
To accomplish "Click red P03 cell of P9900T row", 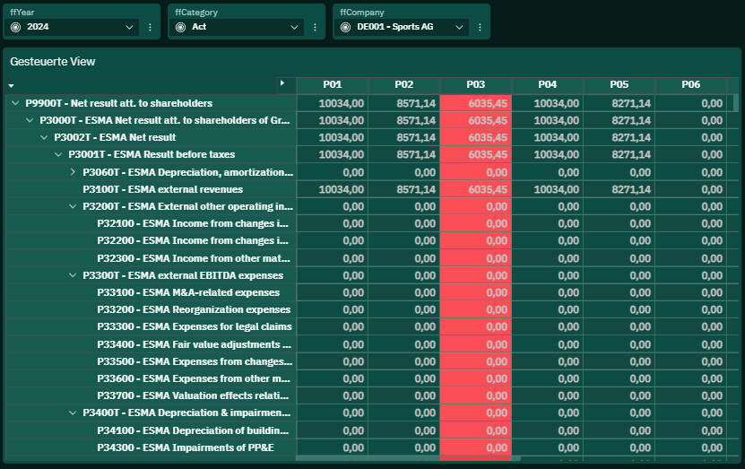I will point(476,104).
